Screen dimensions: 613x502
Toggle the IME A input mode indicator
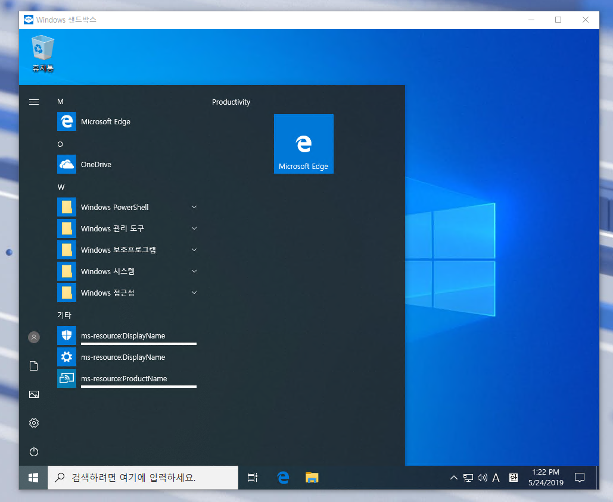tap(496, 478)
